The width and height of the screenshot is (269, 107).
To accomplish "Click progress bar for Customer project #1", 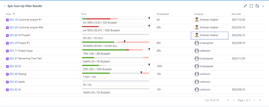I will click(116, 19).
